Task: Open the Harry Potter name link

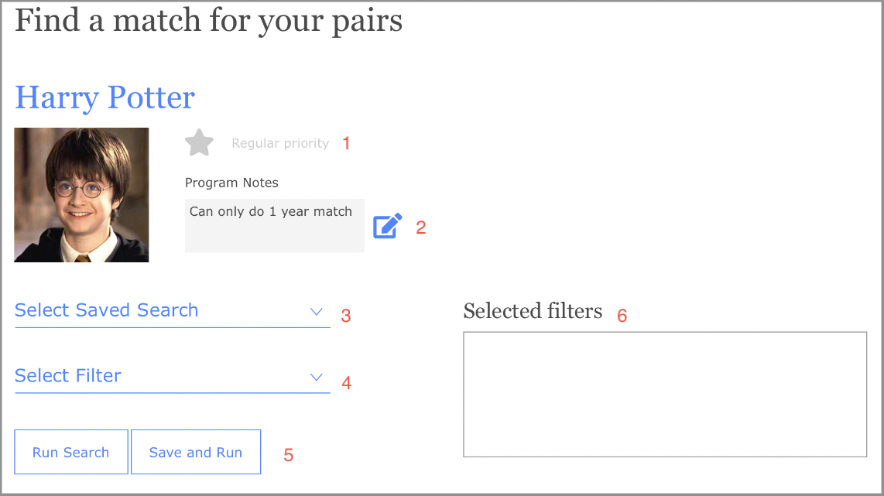Action: point(105,97)
